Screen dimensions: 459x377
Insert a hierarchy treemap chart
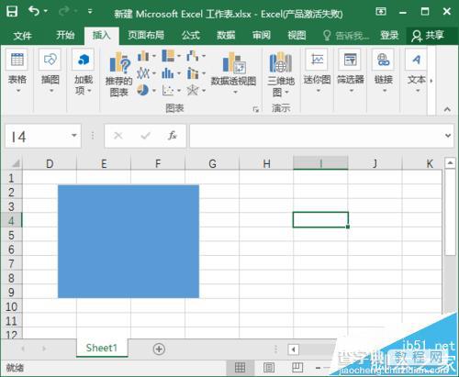point(171,56)
